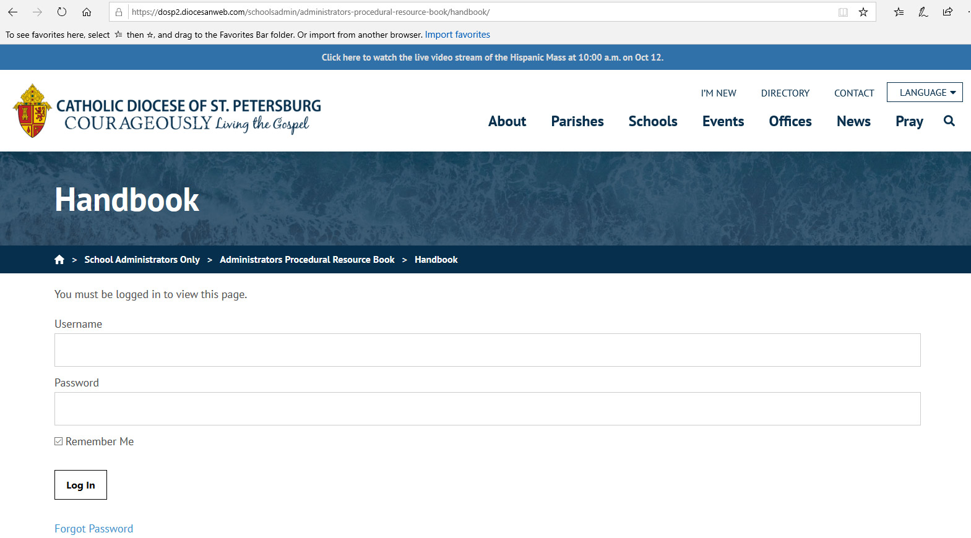Click the browser home icon

[87, 12]
